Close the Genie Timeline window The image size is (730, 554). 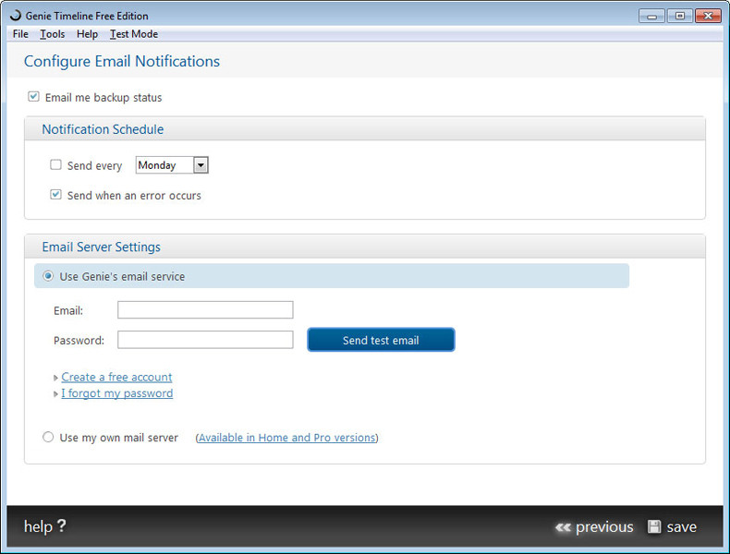click(708, 16)
